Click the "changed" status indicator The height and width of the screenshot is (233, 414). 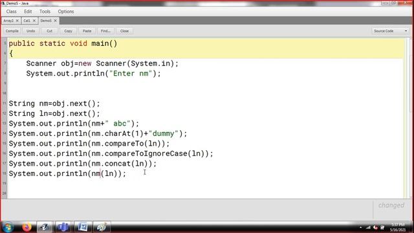point(391,205)
